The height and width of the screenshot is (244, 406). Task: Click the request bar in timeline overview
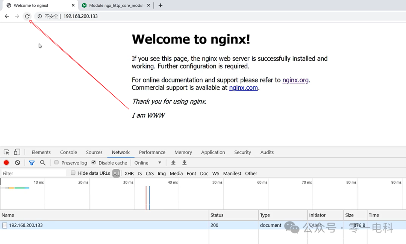point(15,188)
